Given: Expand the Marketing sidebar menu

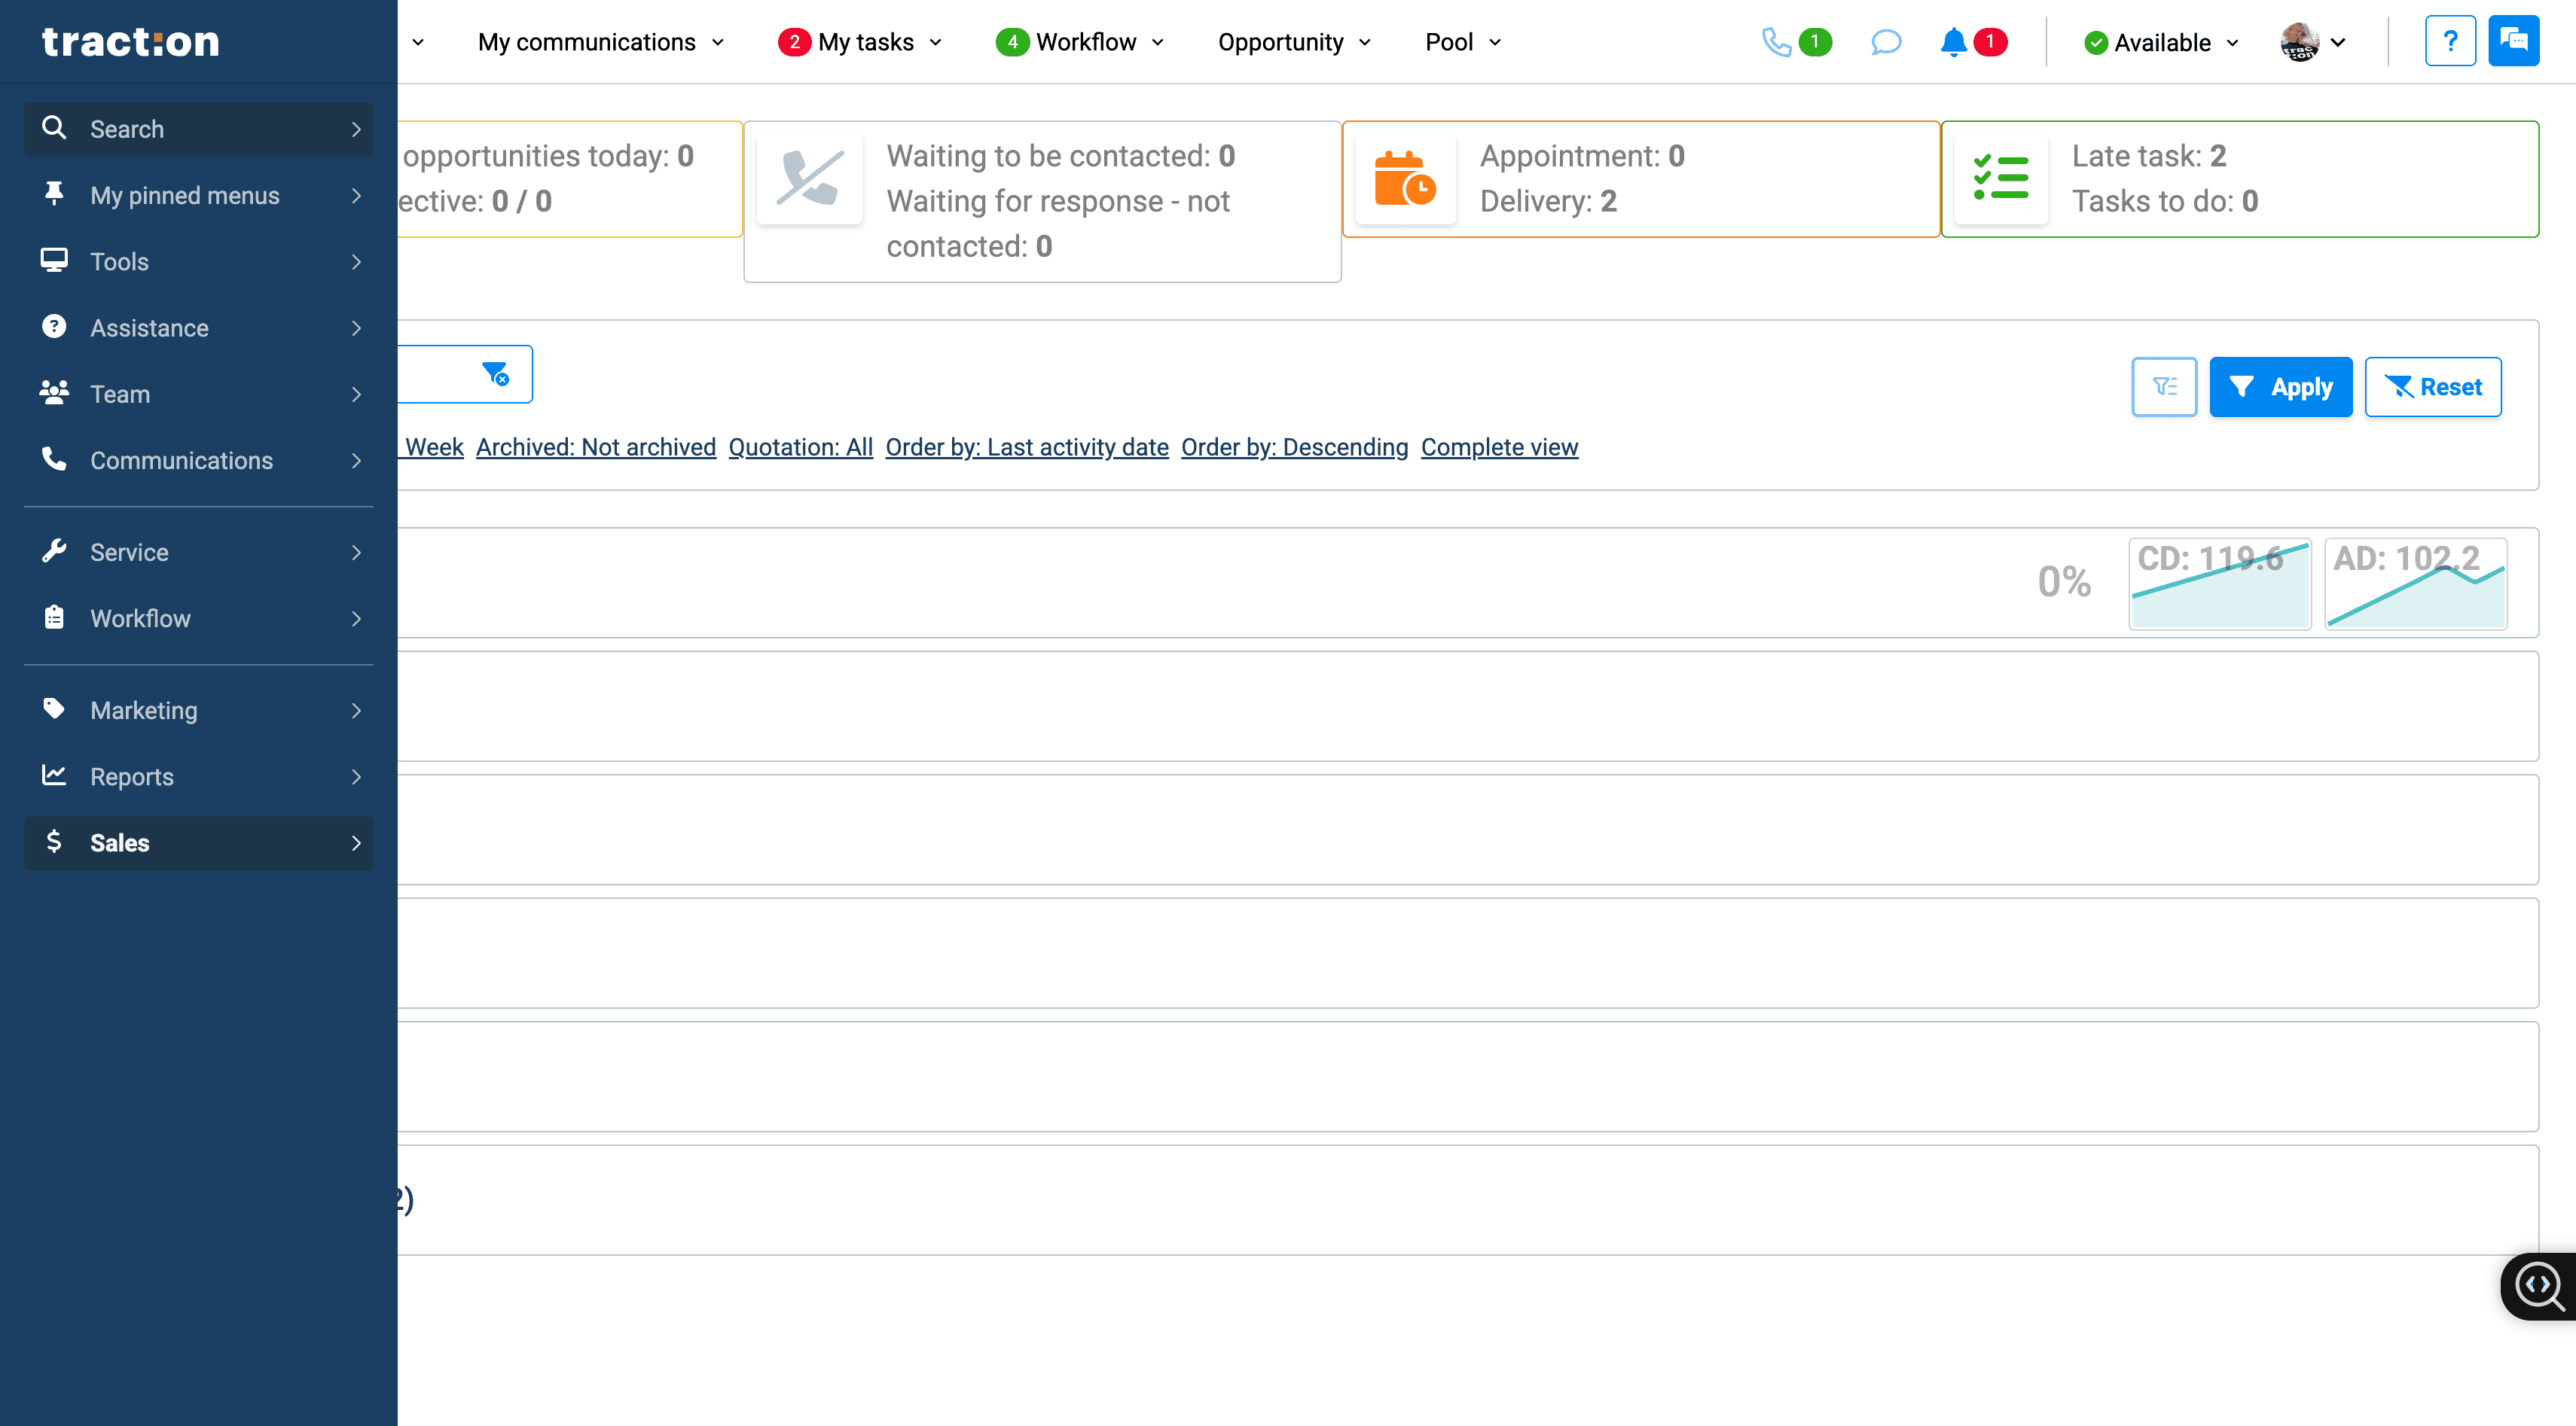Looking at the screenshot, I should point(199,709).
